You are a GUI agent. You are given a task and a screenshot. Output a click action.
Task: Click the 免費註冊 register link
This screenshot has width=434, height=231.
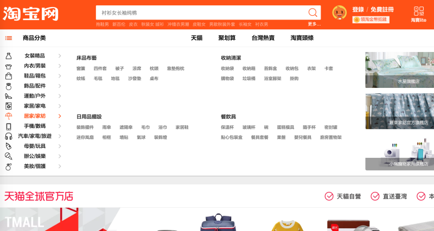click(x=382, y=10)
